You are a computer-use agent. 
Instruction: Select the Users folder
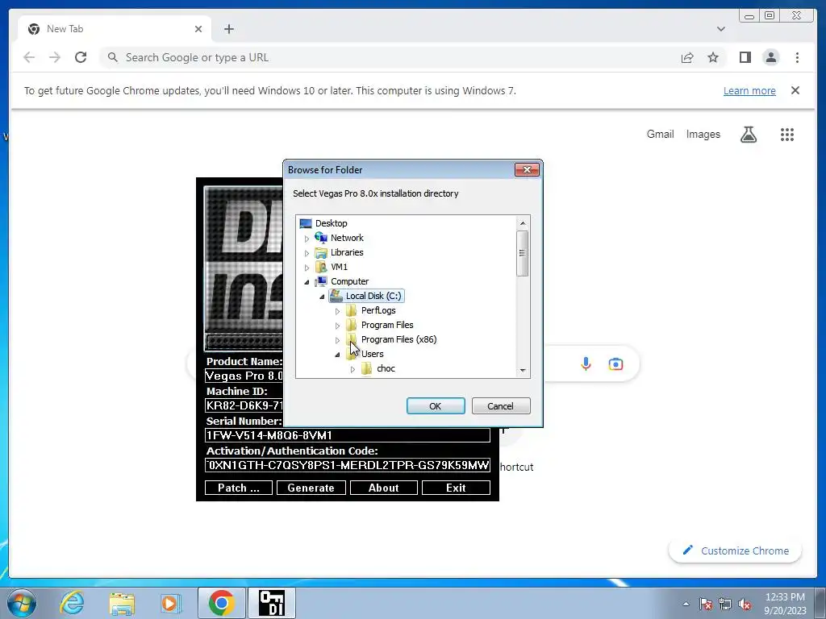pos(372,354)
